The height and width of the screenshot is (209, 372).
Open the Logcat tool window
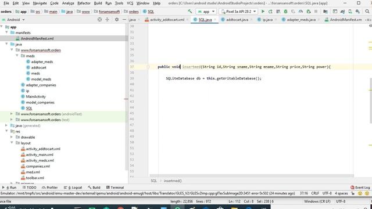tap(73, 188)
